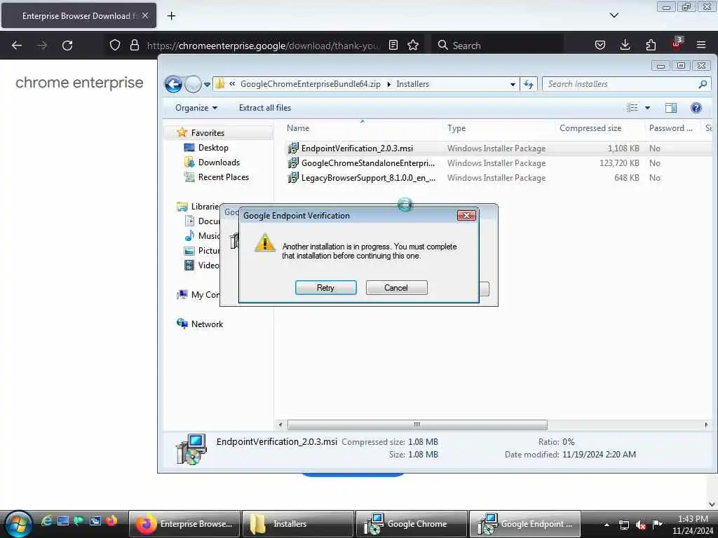718x538 pixels.
Task: Click Installers in the breadcrumb path
Action: pos(412,84)
